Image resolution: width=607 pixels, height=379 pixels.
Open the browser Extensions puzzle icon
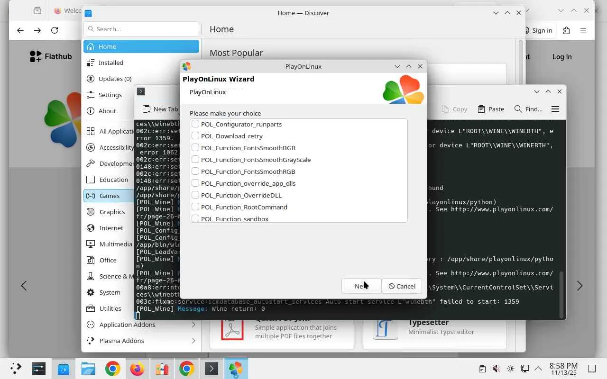[566, 30]
